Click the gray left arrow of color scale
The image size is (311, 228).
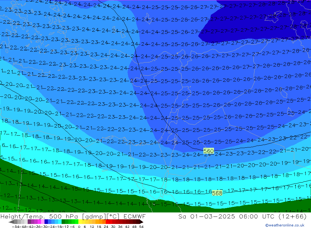point(11,222)
